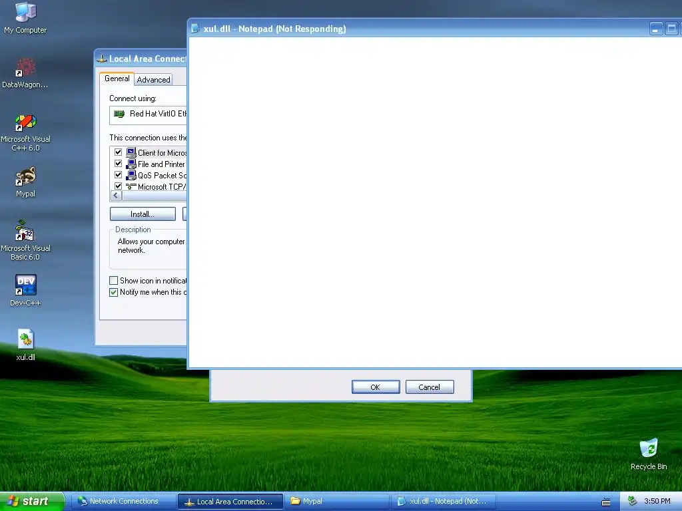Screen dimensions: 682x511
Task: Switch to the Advanced tab
Action: 153,80
